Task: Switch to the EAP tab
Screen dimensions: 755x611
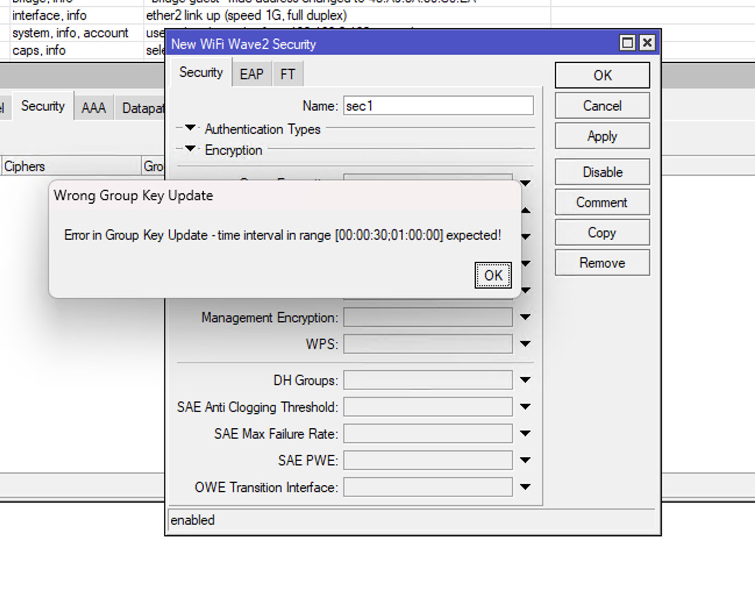Action: (x=251, y=74)
